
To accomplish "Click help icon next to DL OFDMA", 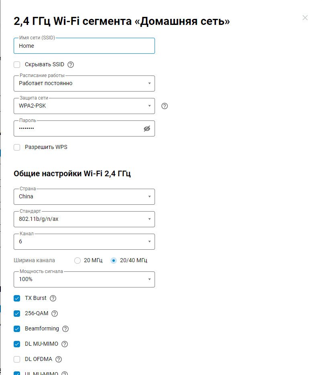I will (59, 359).
